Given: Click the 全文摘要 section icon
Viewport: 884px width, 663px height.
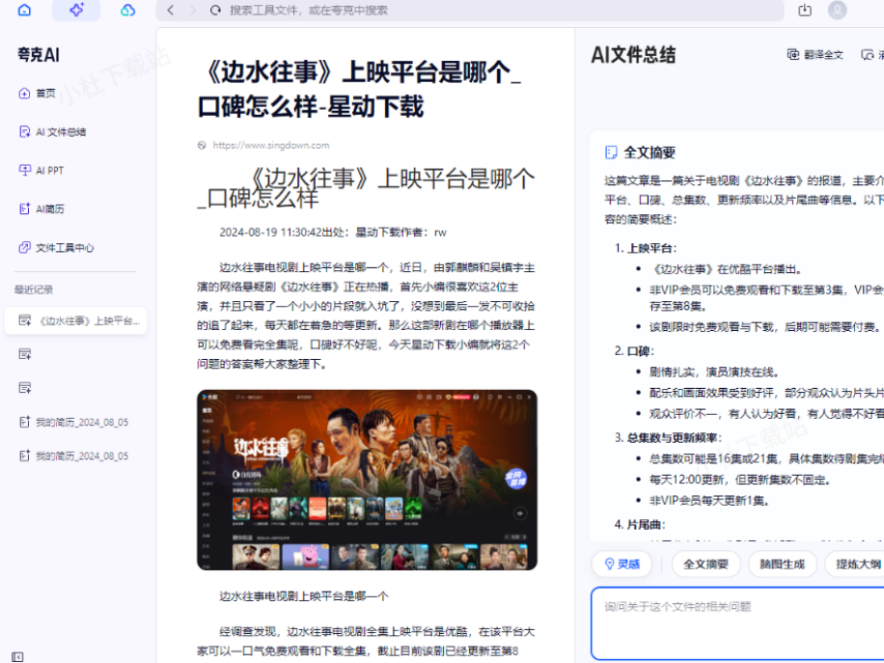Looking at the screenshot, I should (x=611, y=152).
